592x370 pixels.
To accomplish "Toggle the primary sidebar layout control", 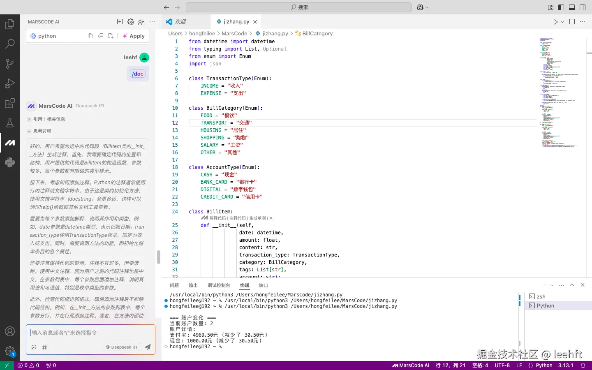I will point(561,7).
